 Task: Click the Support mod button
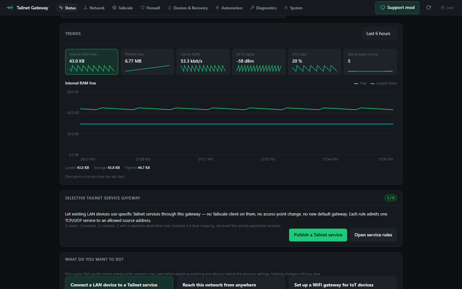pos(397,8)
